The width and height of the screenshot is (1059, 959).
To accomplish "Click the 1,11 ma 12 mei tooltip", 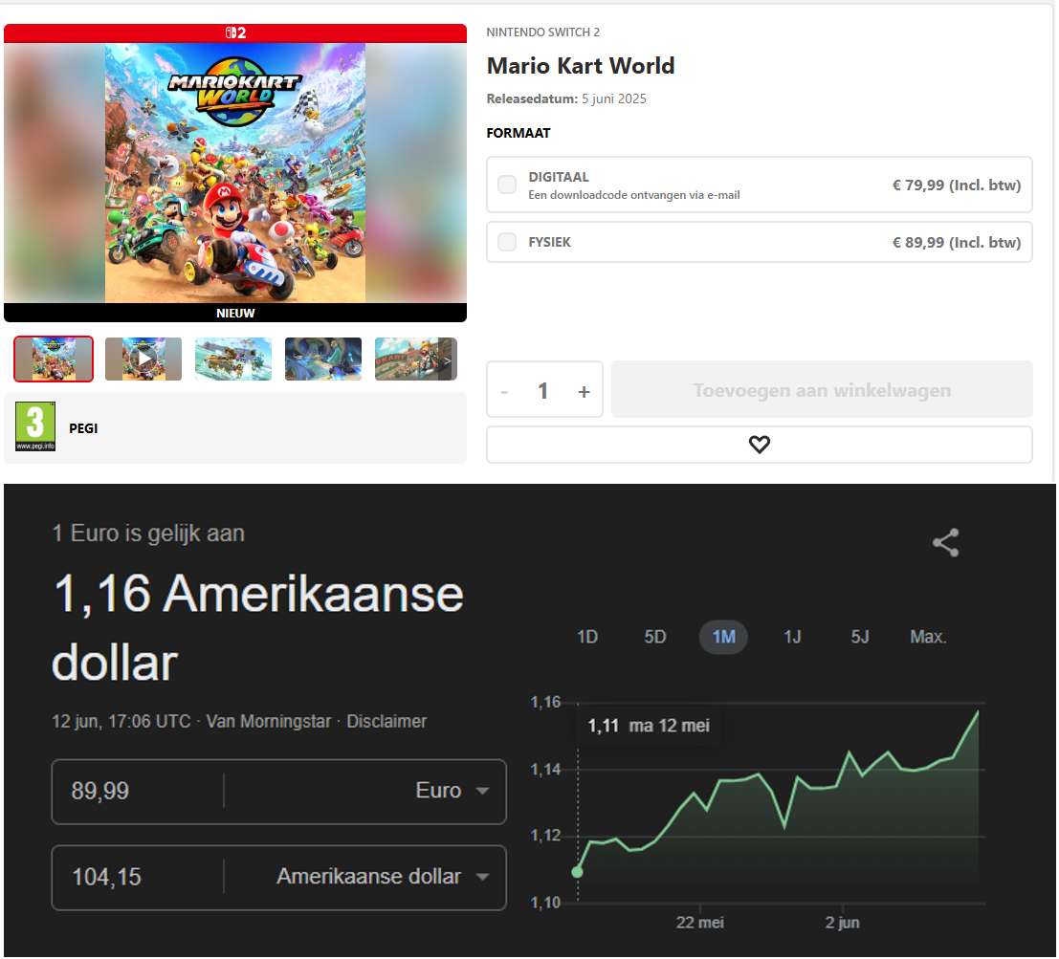I will tap(649, 726).
